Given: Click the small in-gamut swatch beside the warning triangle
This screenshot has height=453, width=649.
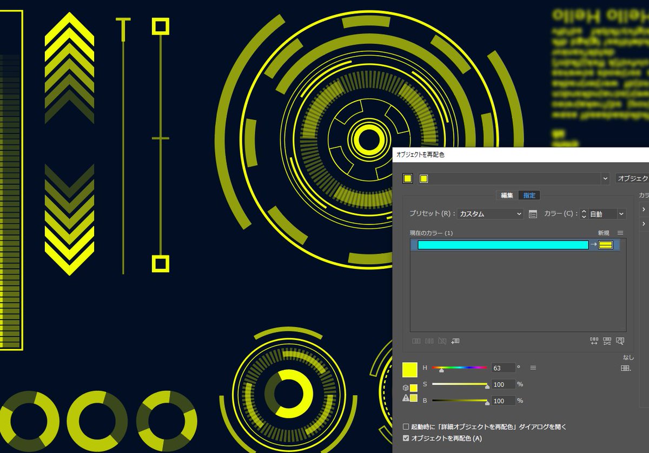Looking at the screenshot, I should pos(414,398).
